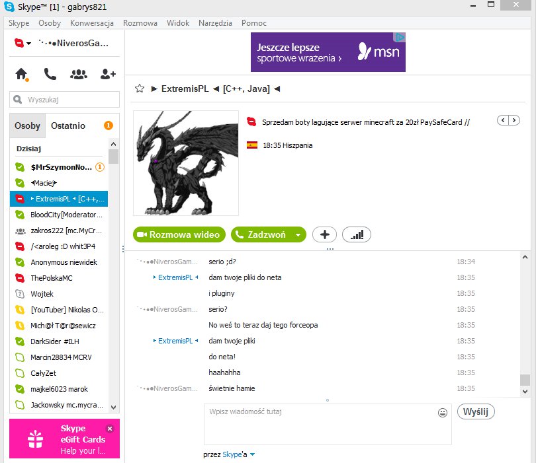Click ExtremisPL sender name at 'dam twoje pliki do neta'
Image resolution: width=536 pixels, height=463 pixels.
175,277
